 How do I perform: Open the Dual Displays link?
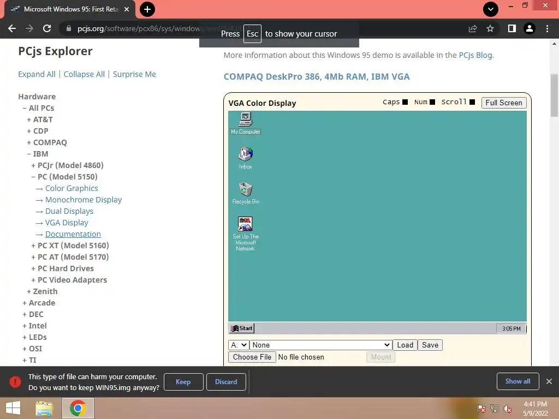(x=69, y=211)
